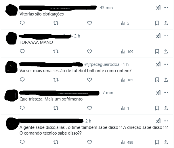The height and width of the screenshot is (148, 174).
Task: Repost the "FORAAAA MANO" tweet
Action: [56, 51]
